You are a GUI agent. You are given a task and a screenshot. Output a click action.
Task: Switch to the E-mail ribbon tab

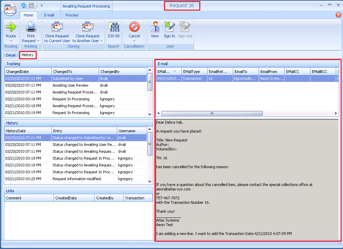49,15
